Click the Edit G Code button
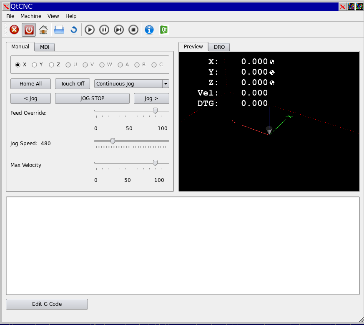The height and width of the screenshot is (325, 364). click(x=47, y=304)
